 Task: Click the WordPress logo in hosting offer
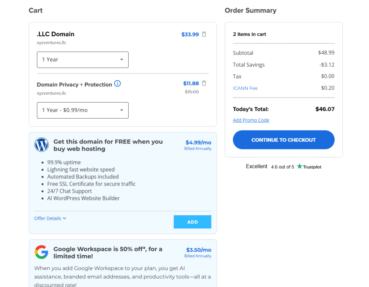tap(41, 145)
